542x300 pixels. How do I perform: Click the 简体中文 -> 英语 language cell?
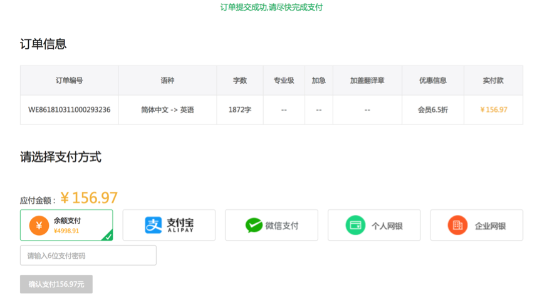pyautogui.click(x=168, y=109)
